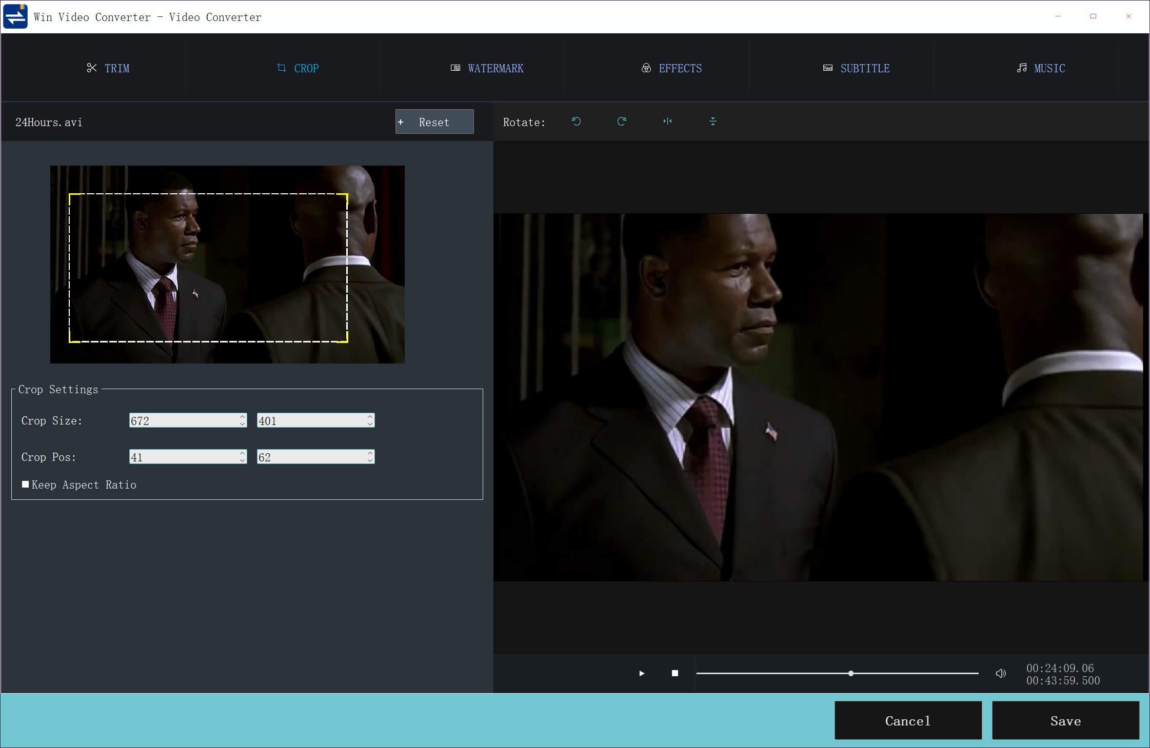Image resolution: width=1150 pixels, height=748 pixels.
Task: Save the crop changes
Action: (1065, 720)
